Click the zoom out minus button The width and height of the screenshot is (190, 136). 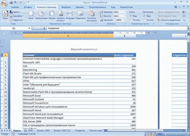pyautogui.click(x=166, y=134)
